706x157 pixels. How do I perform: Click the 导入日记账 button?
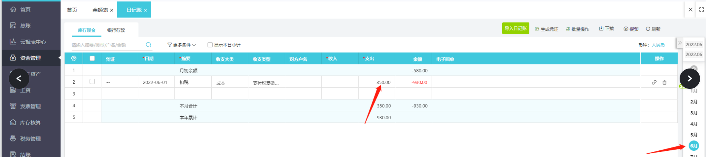point(515,29)
